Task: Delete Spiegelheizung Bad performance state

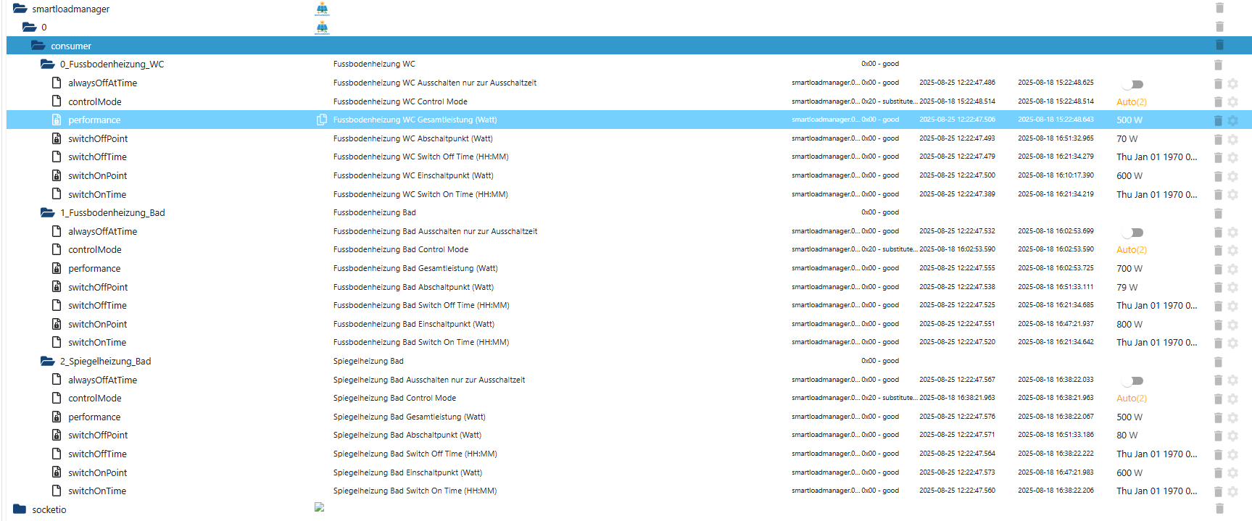Action: point(1219,418)
